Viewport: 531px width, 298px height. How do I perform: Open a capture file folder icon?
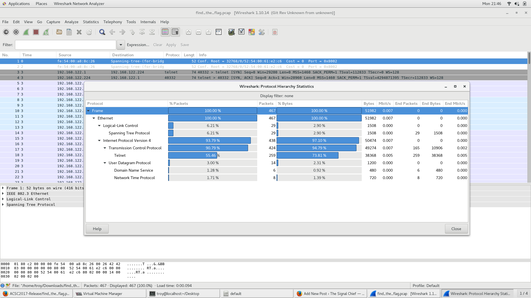point(59,32)
